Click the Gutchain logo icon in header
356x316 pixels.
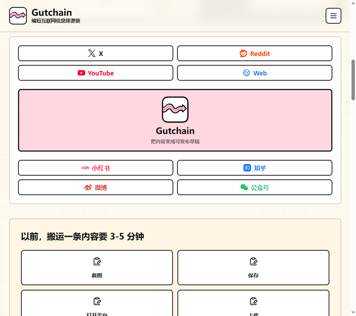tap(18, 16)
